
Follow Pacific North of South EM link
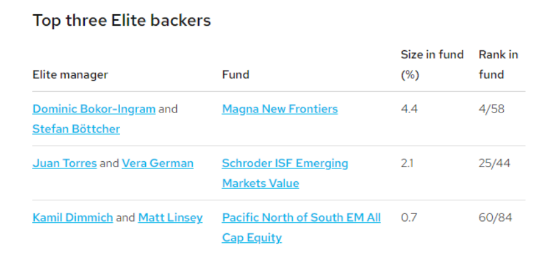click(x=301, y=228)
